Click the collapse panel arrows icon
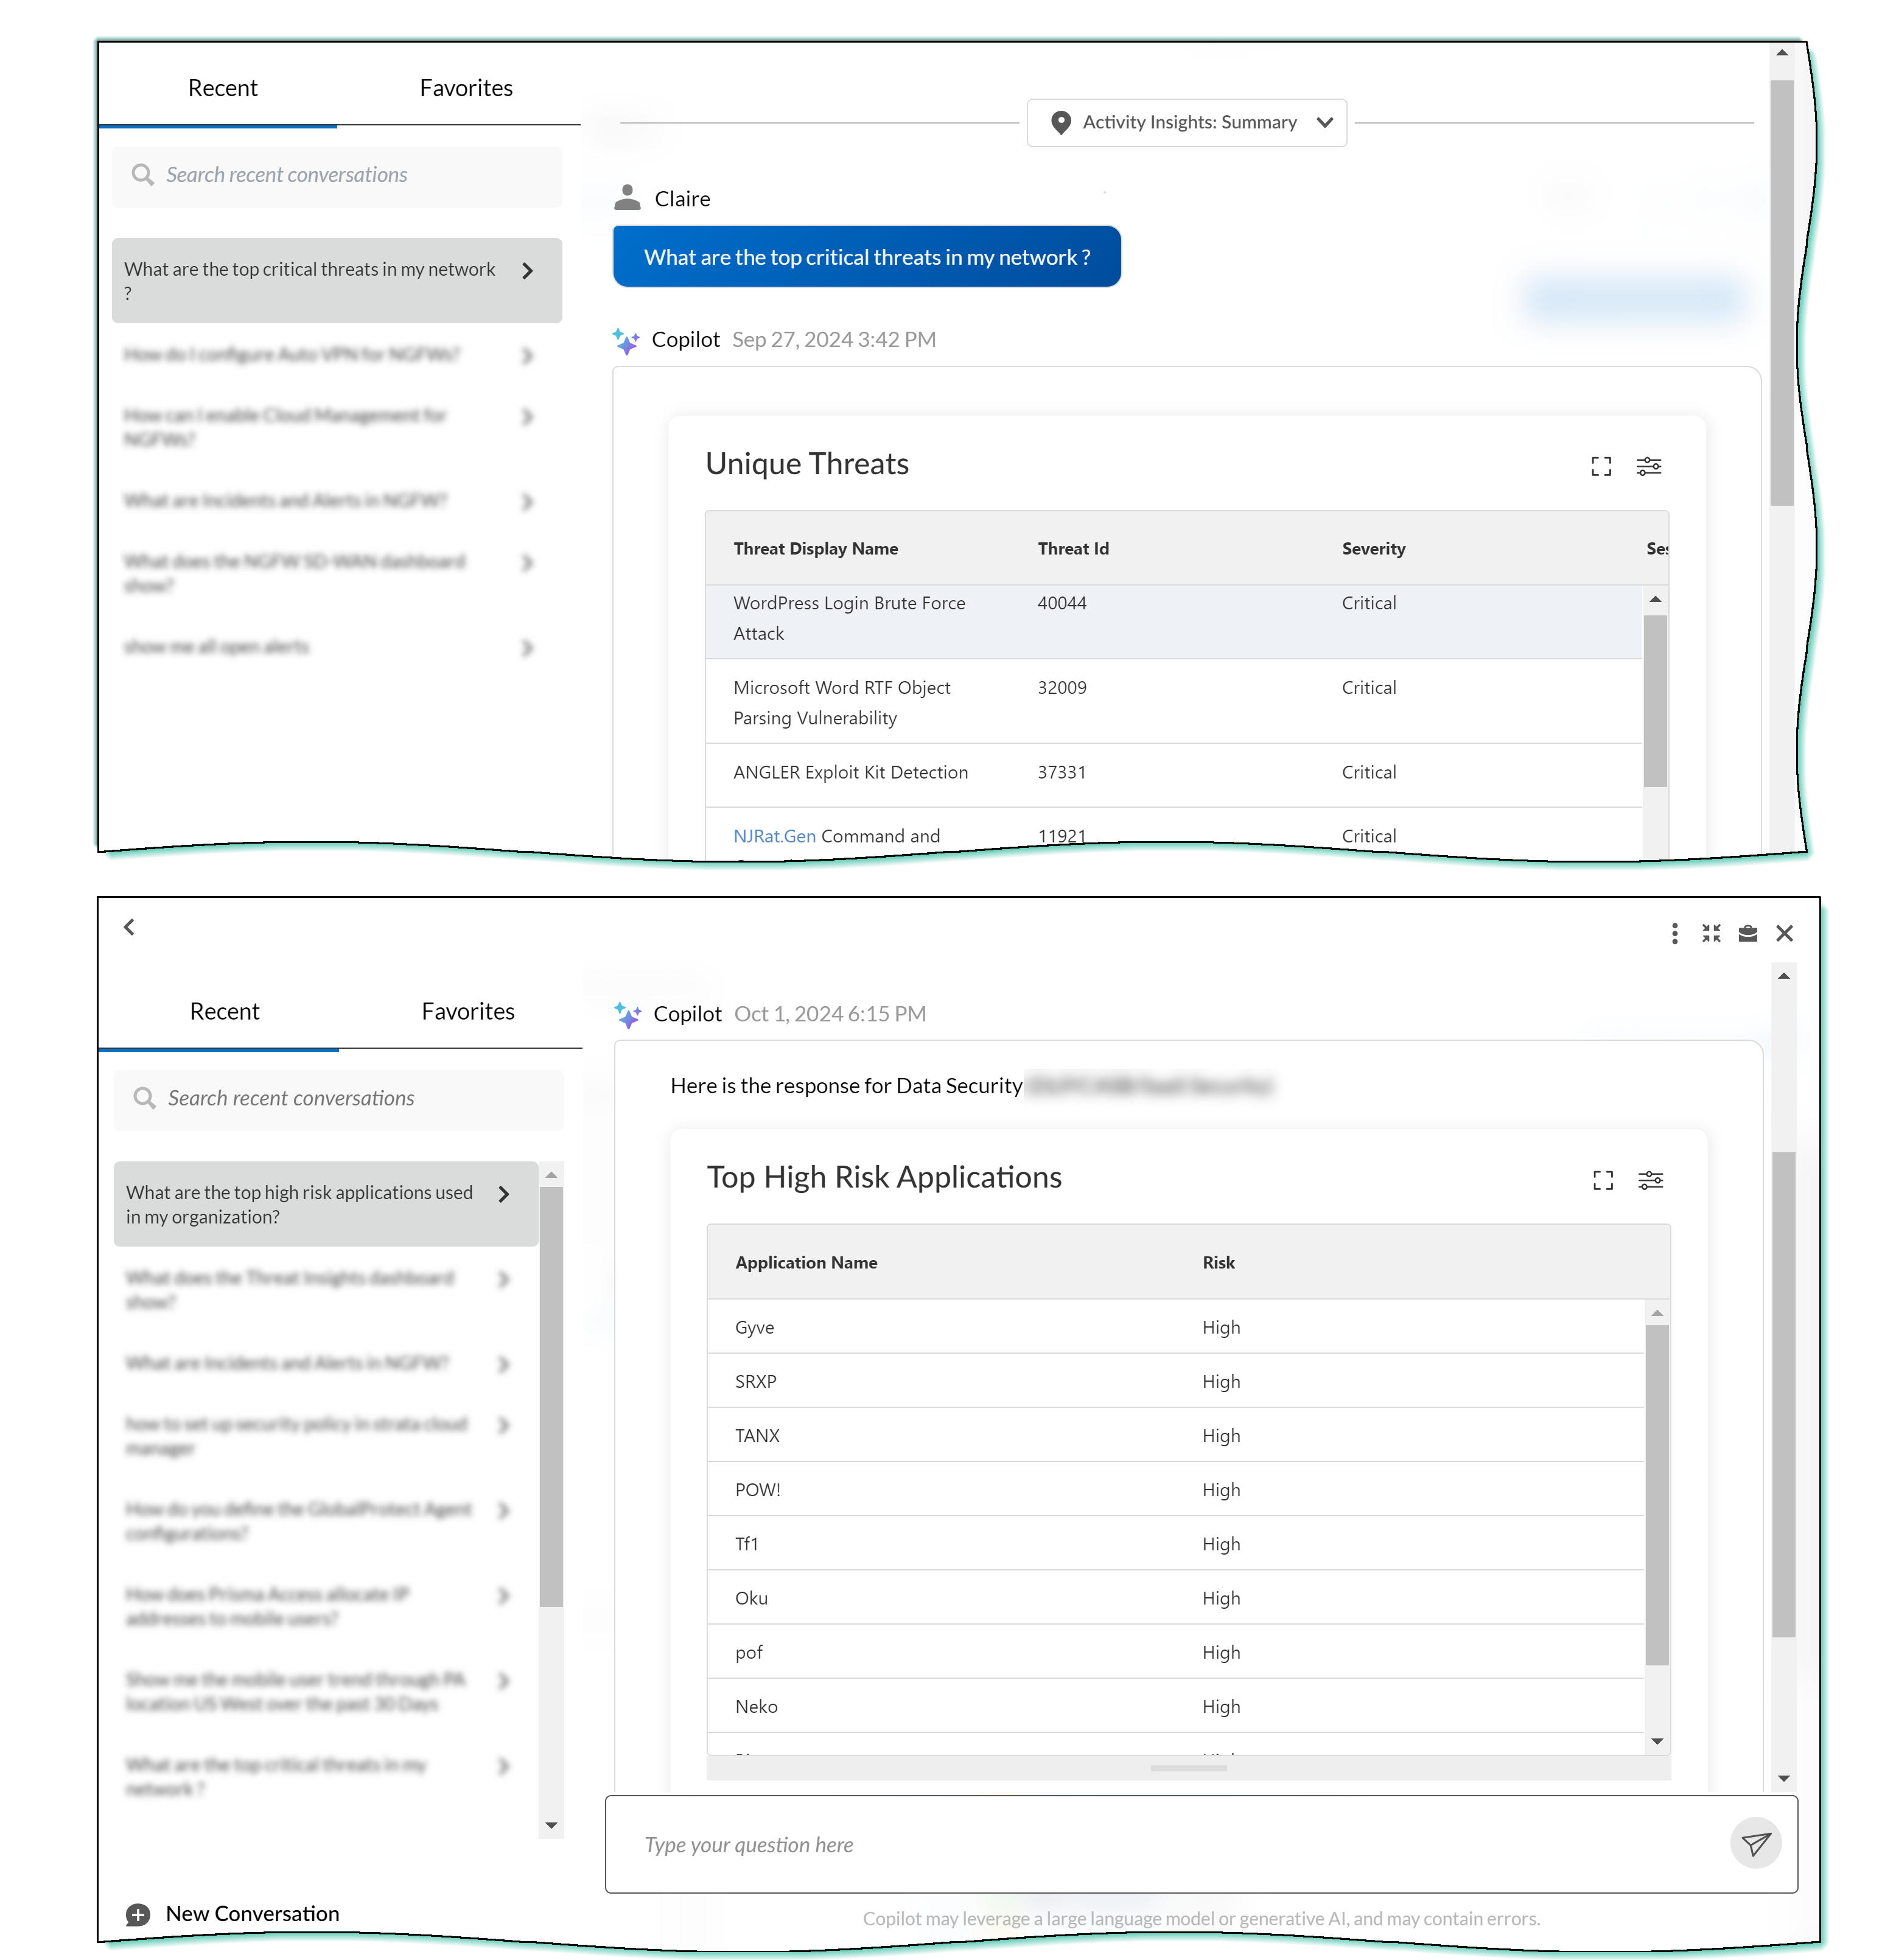 [x=1711, y=933]
